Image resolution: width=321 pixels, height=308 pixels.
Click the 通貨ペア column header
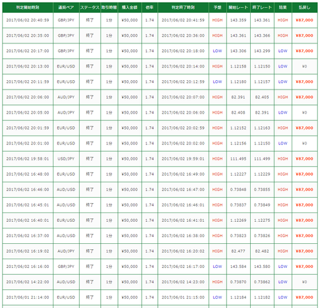(x=66, y=7)
